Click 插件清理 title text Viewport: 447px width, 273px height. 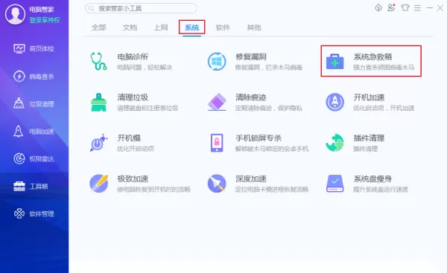point(369,138)
